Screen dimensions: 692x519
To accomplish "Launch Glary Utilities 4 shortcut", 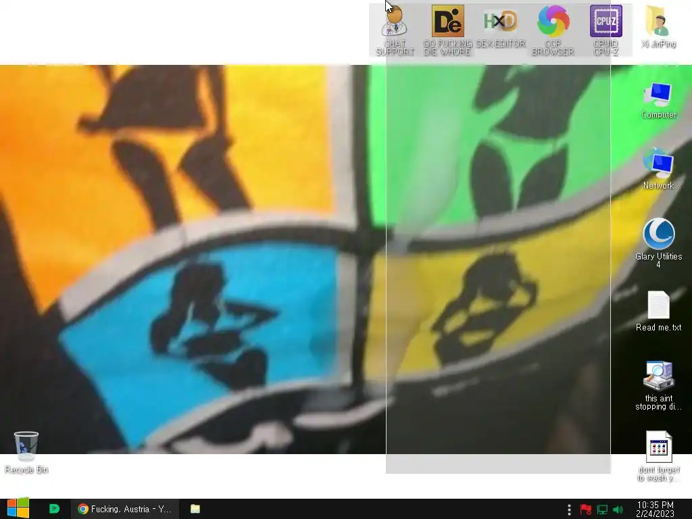I will [658, 243].
